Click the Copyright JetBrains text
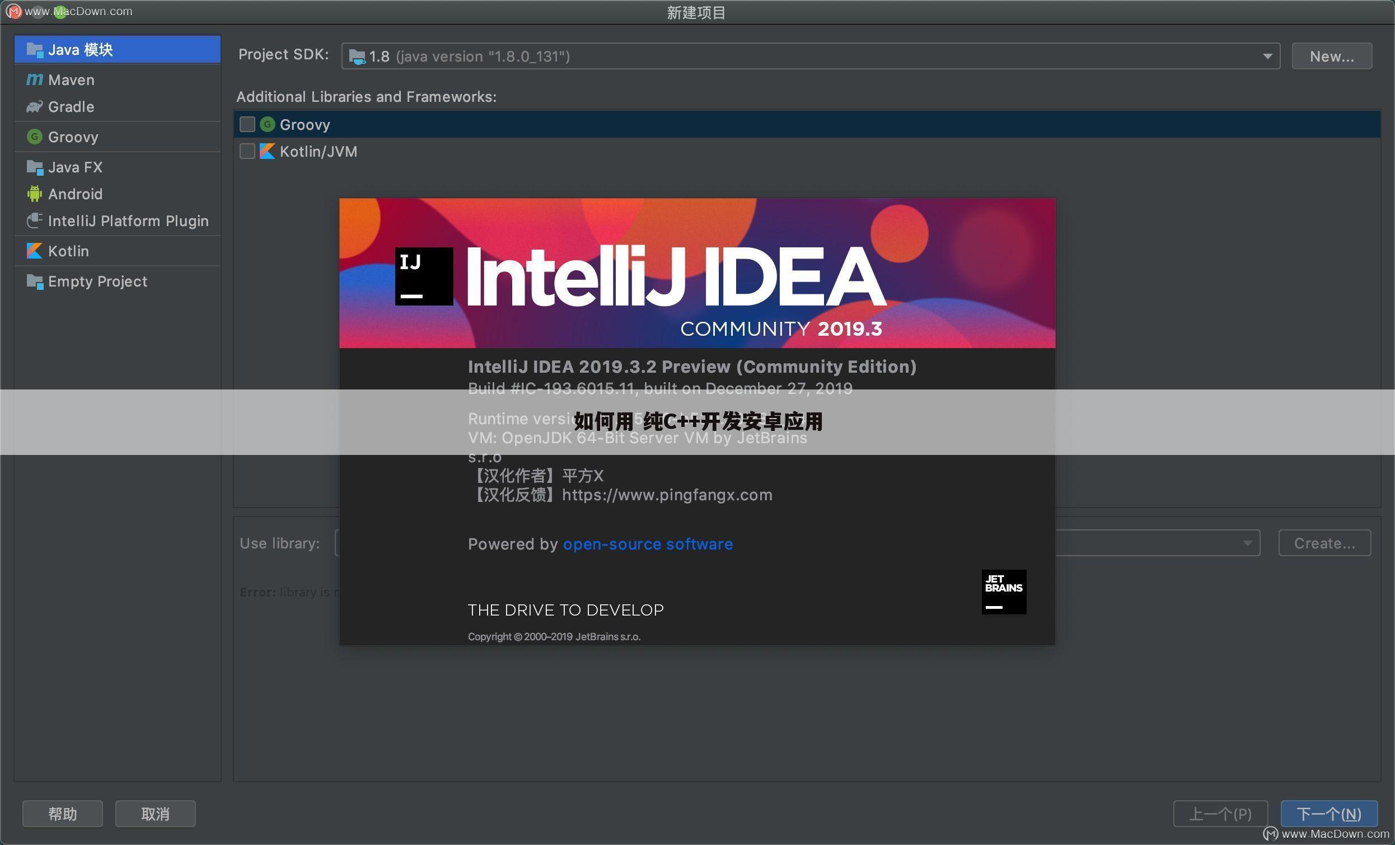The height and width of the screenshot is (845, 1395). [554, 637]
